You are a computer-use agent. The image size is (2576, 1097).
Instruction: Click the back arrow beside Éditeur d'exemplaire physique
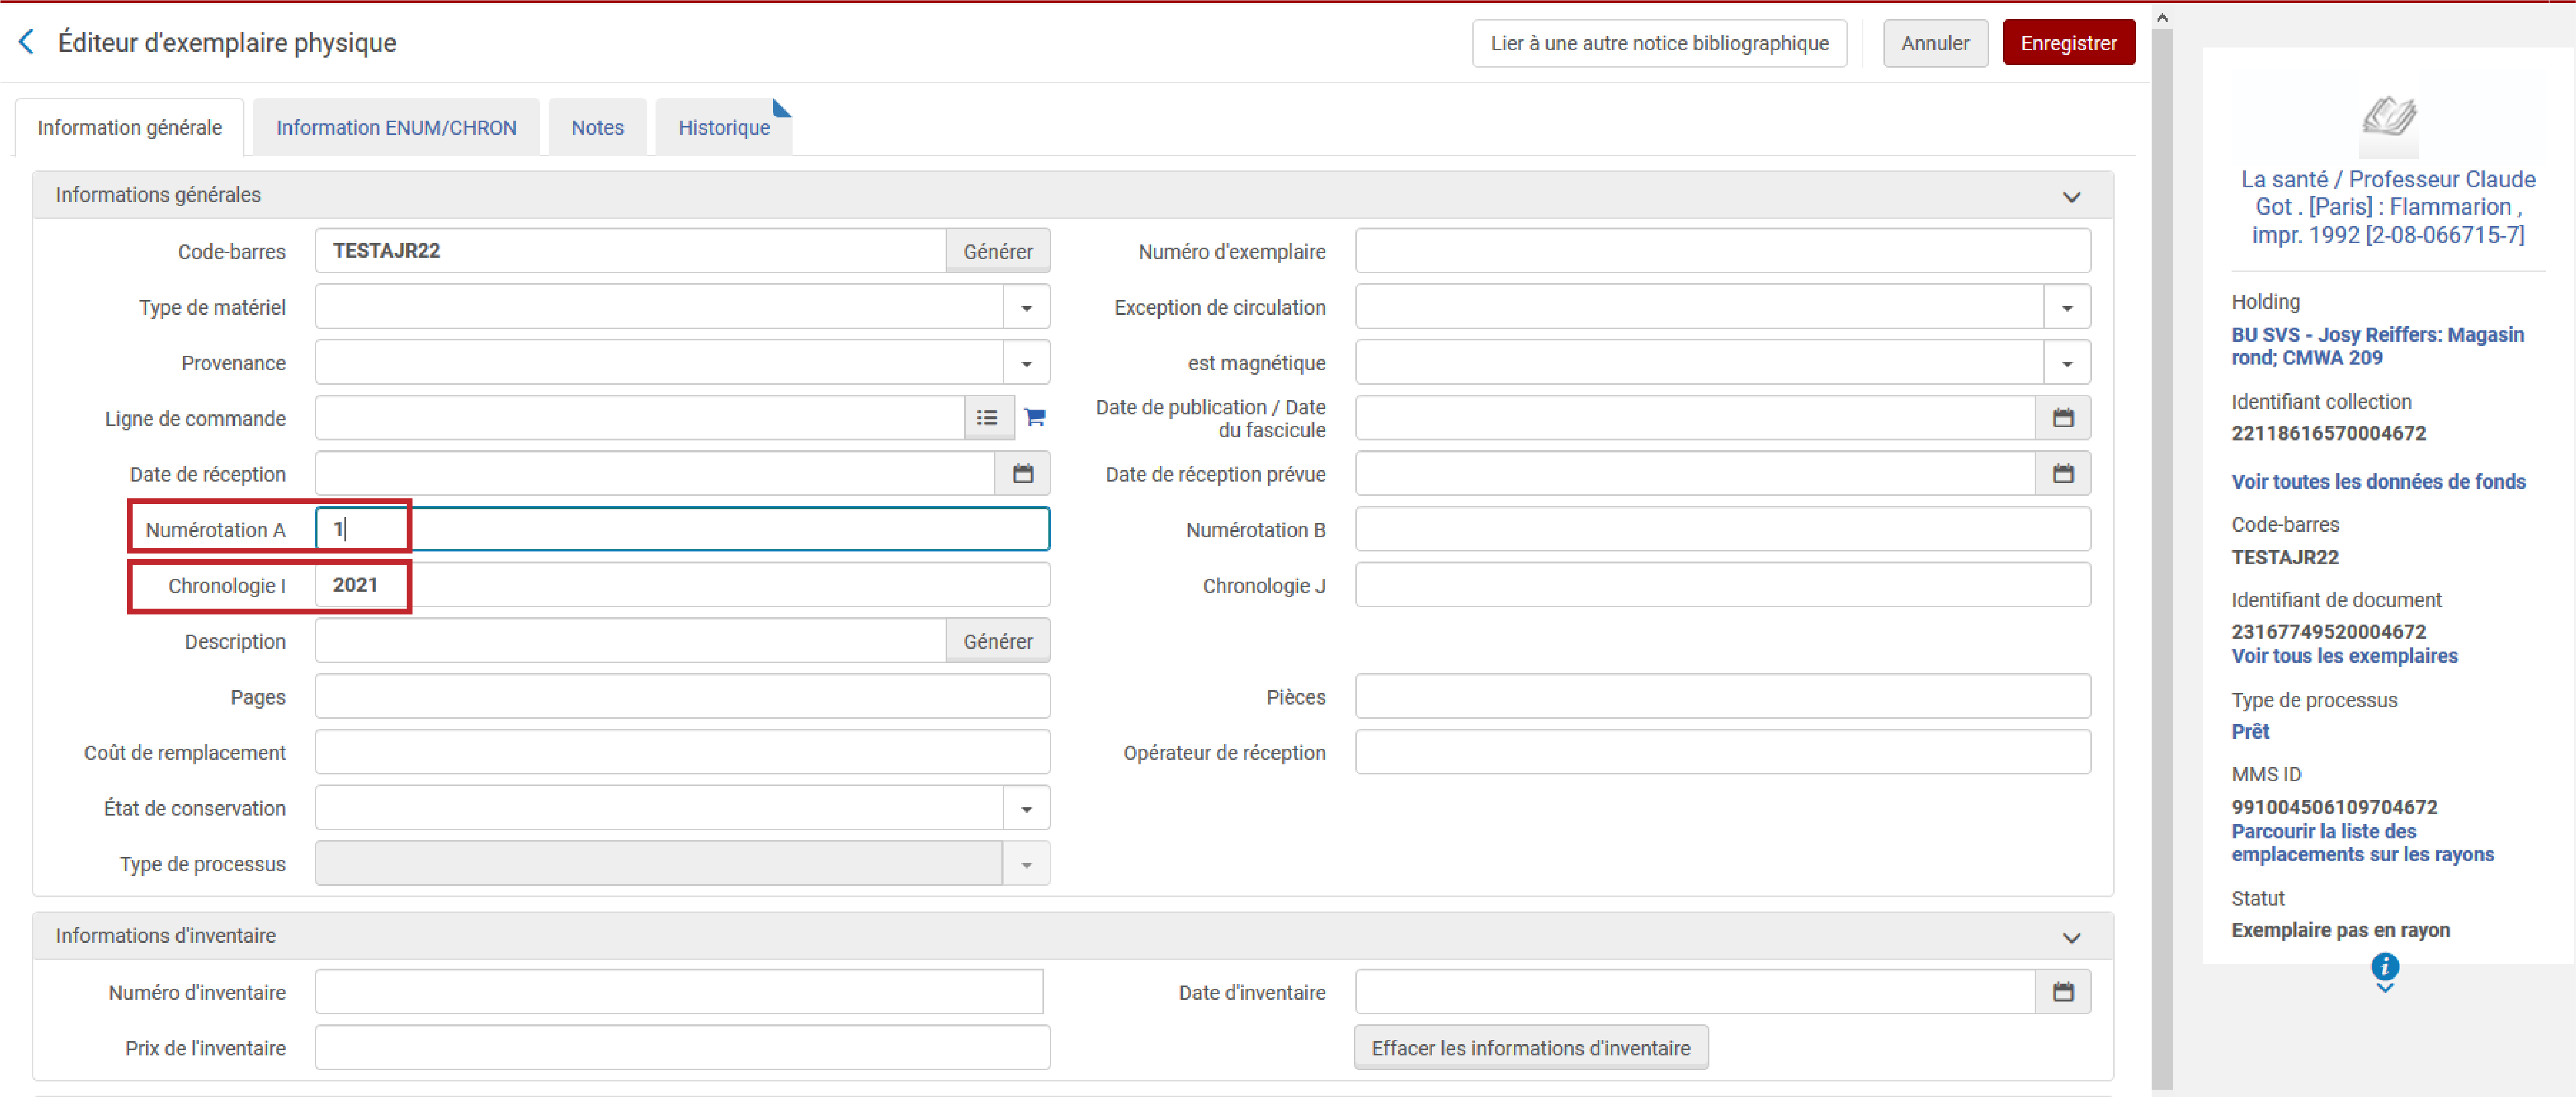27,42
